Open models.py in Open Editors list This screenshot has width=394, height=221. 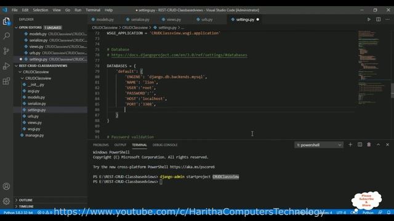click(50, 34)
